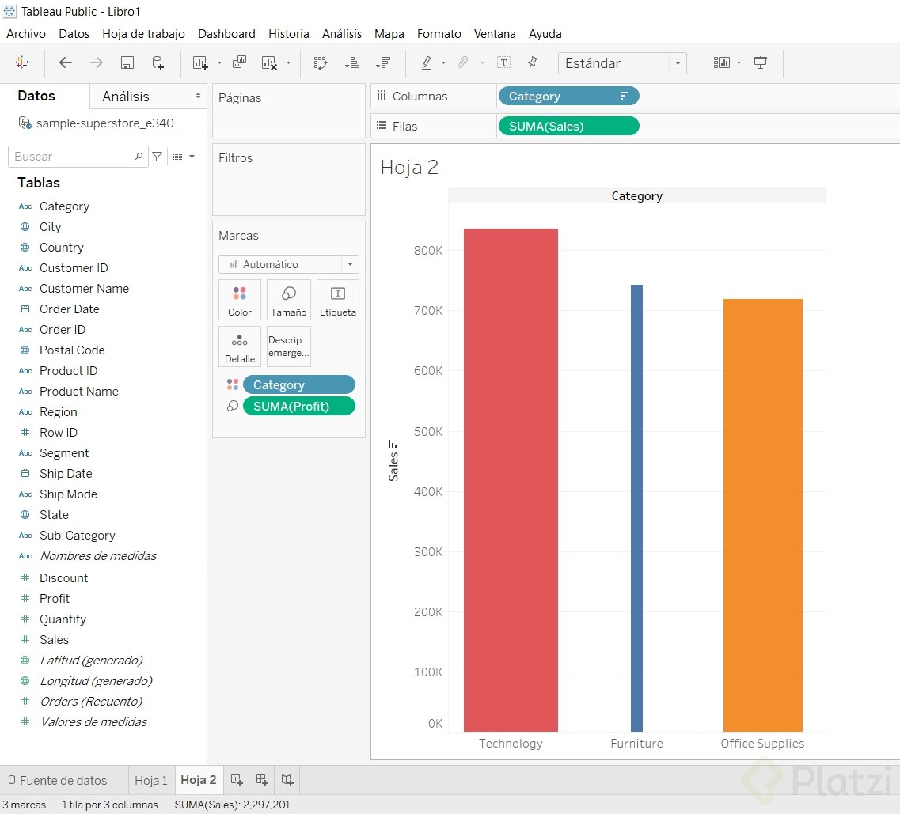Sort descending toolbar icon
The height and width of the screenshot is (814, 900).
coord(383,62)
